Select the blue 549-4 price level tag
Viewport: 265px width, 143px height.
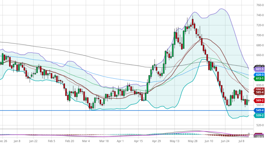point(259,110)
